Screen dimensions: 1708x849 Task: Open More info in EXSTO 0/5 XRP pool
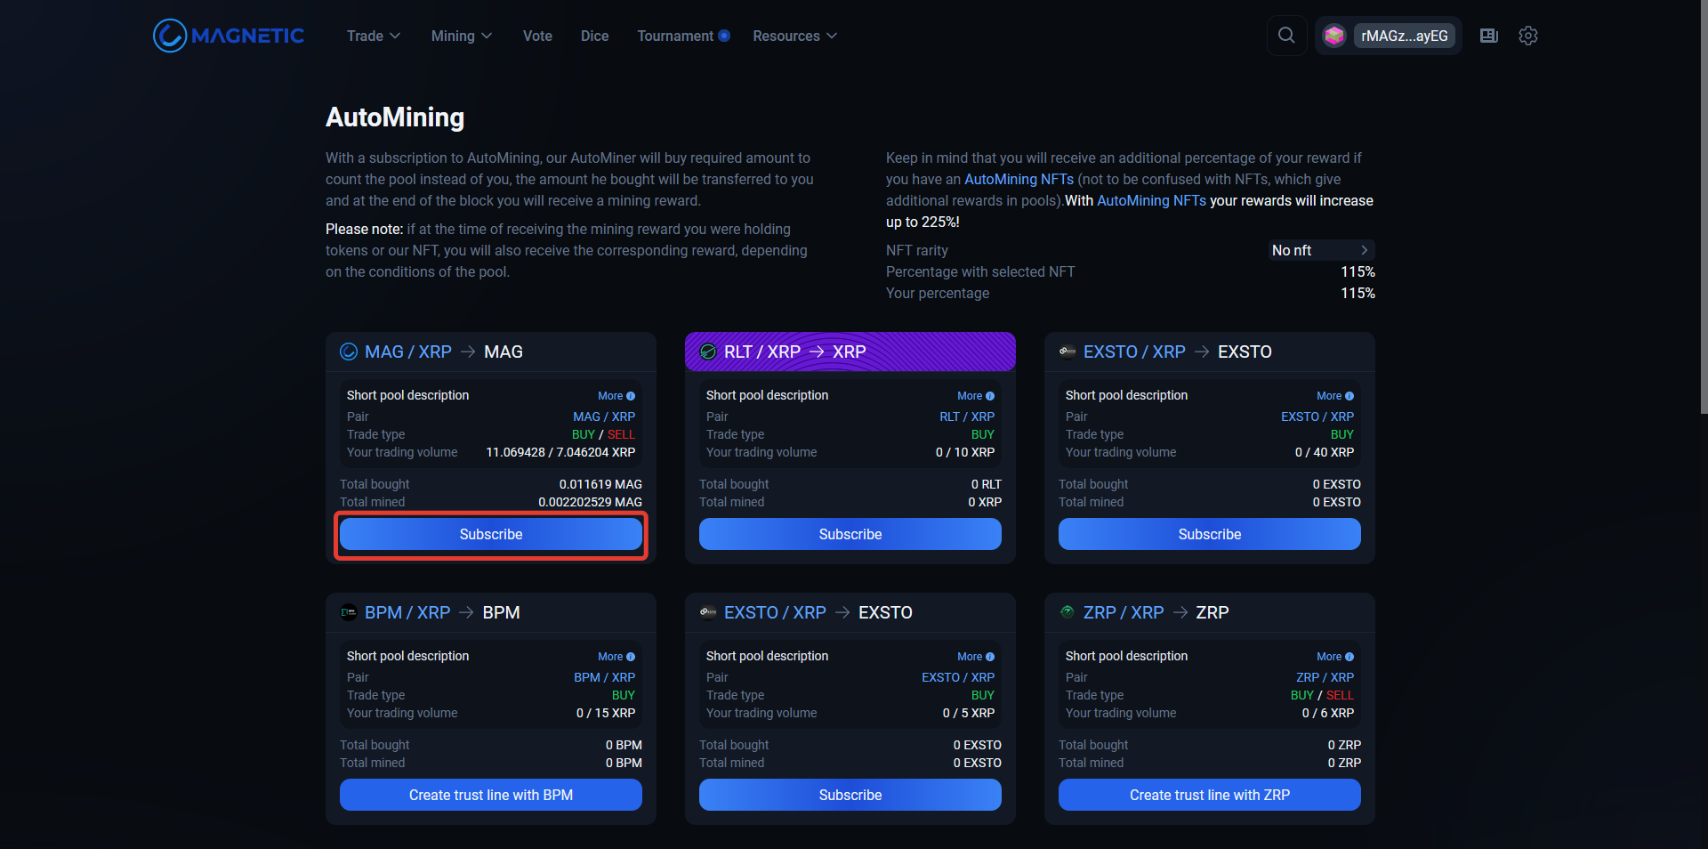[x=976, y=657]
